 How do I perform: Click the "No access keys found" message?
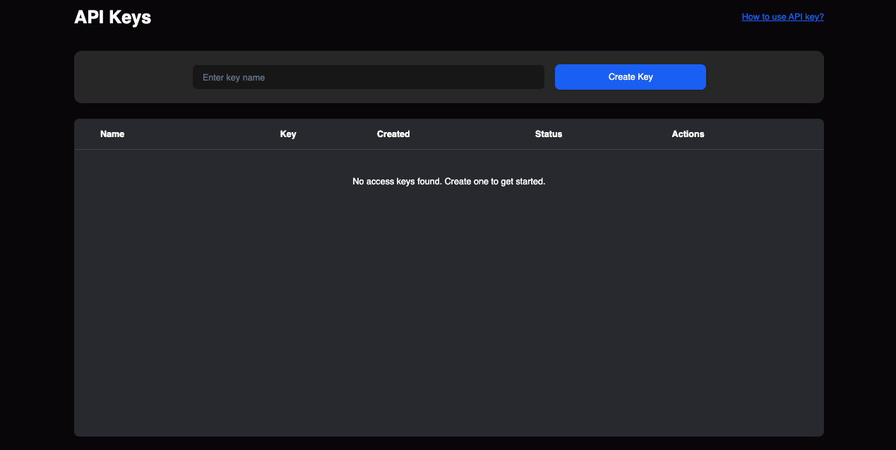(x=449, y=182)
